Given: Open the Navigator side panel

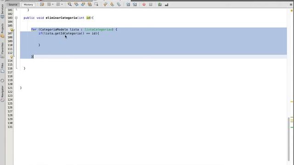Looking at the screenshot, I should [2, 93].
